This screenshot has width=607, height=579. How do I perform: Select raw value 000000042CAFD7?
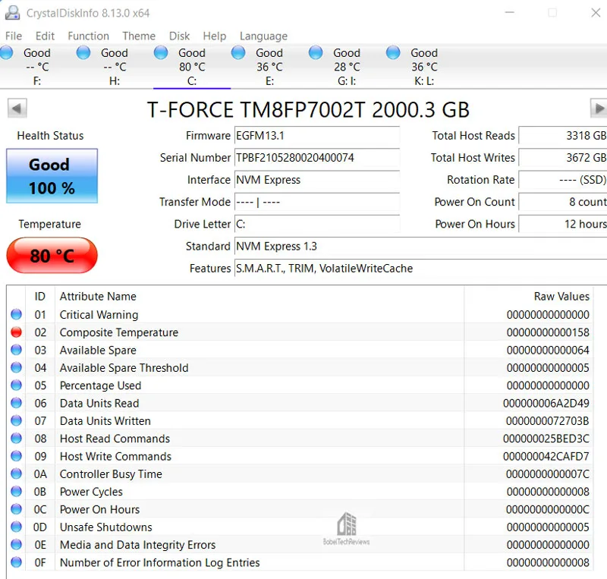[546, 456]
